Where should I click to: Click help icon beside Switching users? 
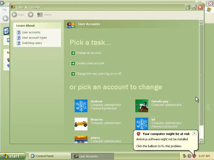point(18,43)
